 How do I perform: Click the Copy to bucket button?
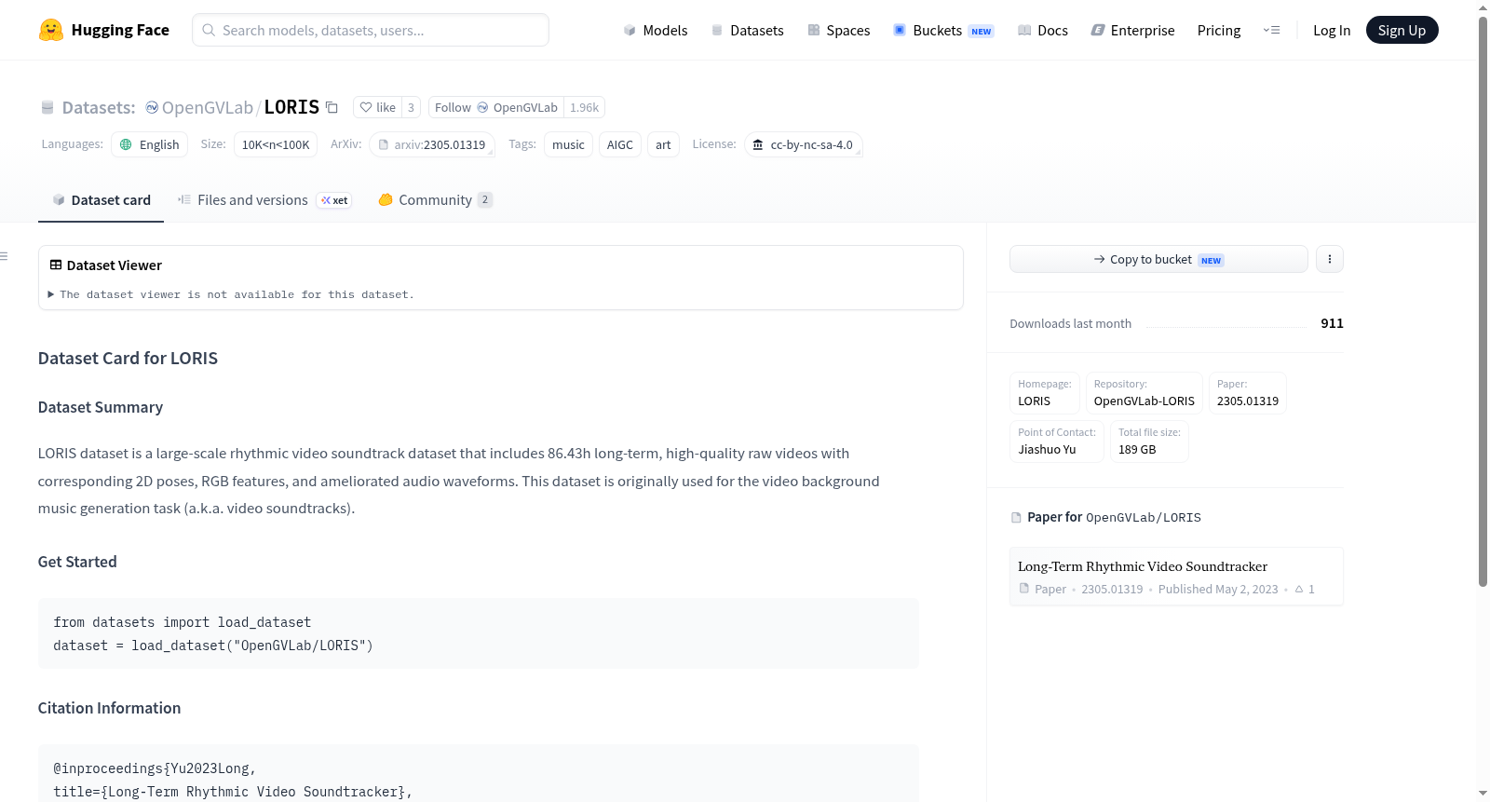tap(1158, 259)
